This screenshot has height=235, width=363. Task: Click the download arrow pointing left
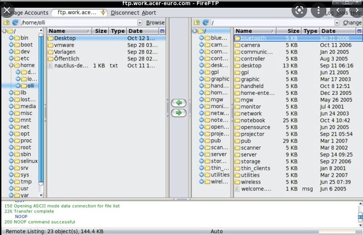(x=179, y=103)
